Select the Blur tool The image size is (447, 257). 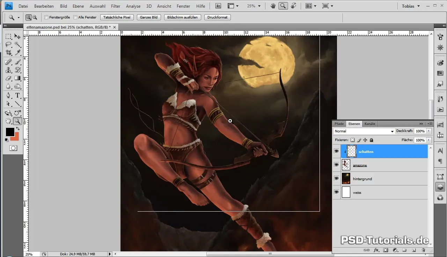[x=8, y=86]
